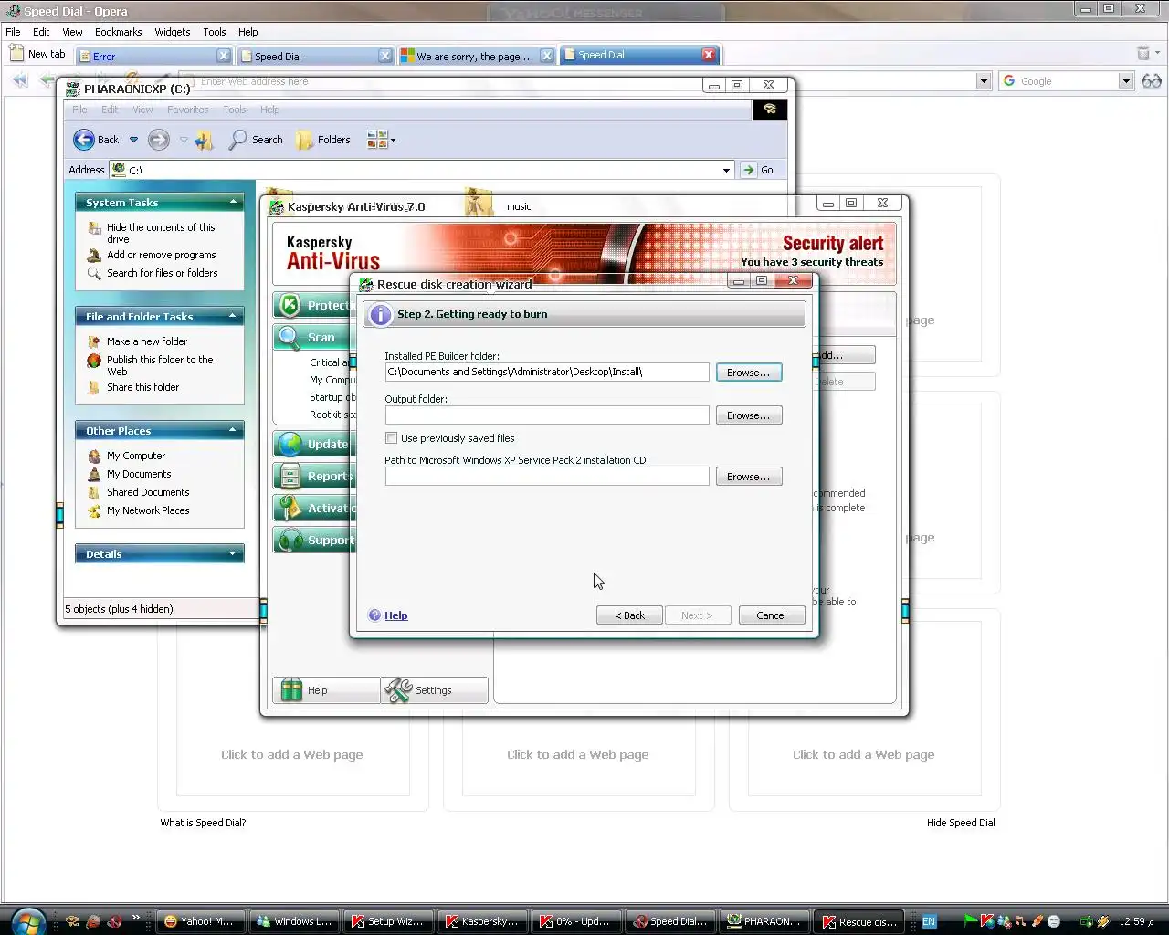
Task: Click Opera binoculars find icon
Action: pyautogui.click(x=1152, y=81)
